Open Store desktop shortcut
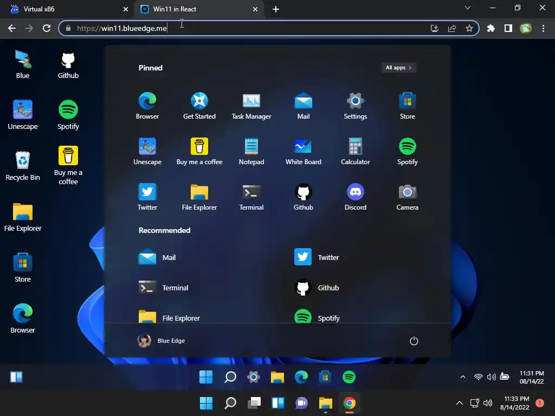555x416 pixels. (x=23, y=268)
